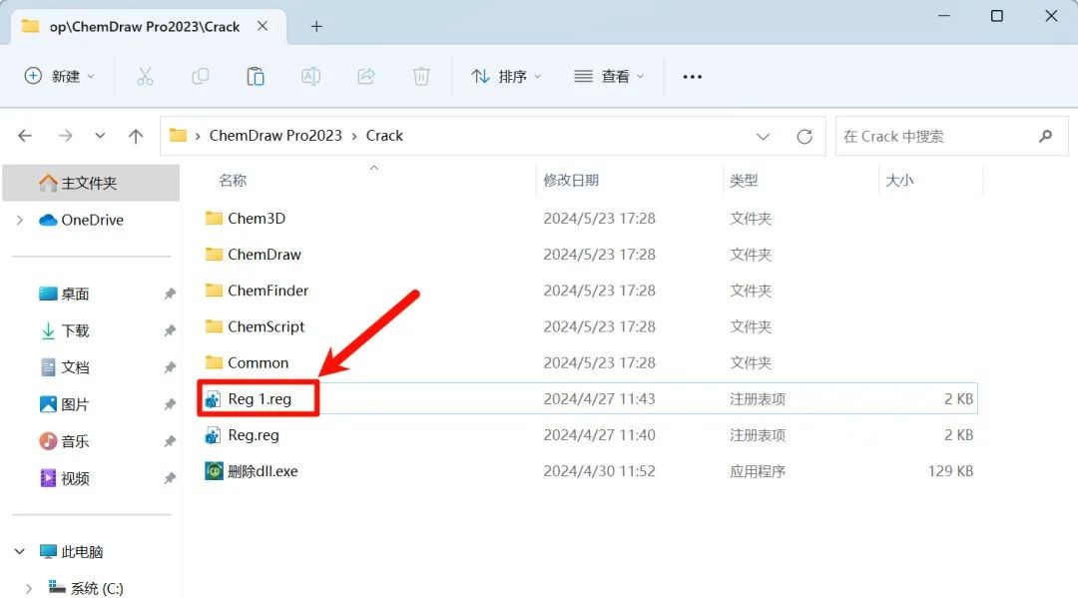1078x598 pixels.
Task: Click the Delete trash can icon
Action: [421, 76]
